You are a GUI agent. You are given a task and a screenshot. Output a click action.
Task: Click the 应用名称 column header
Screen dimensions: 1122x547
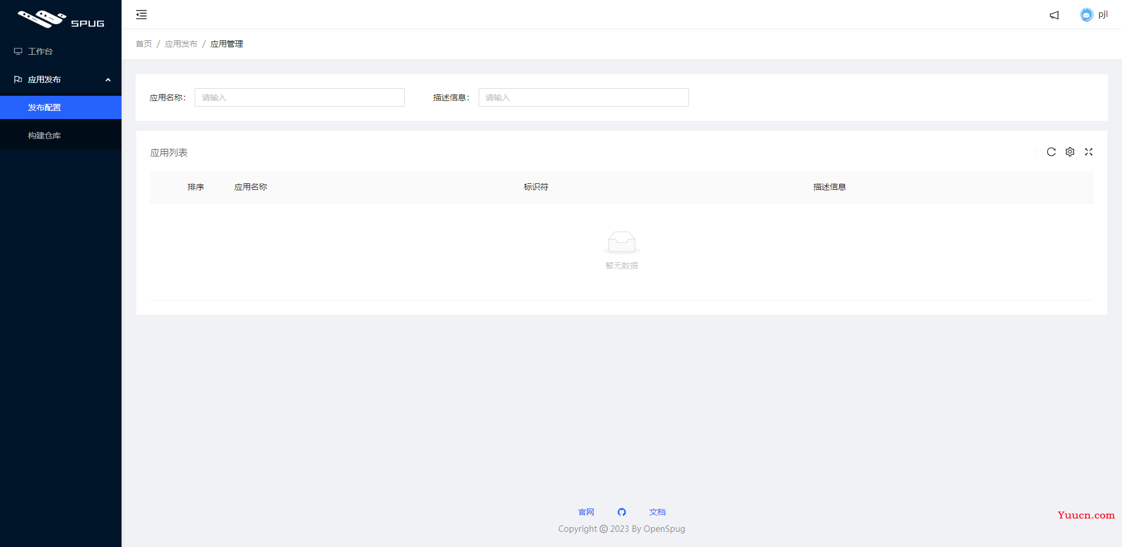coord(251,187)
